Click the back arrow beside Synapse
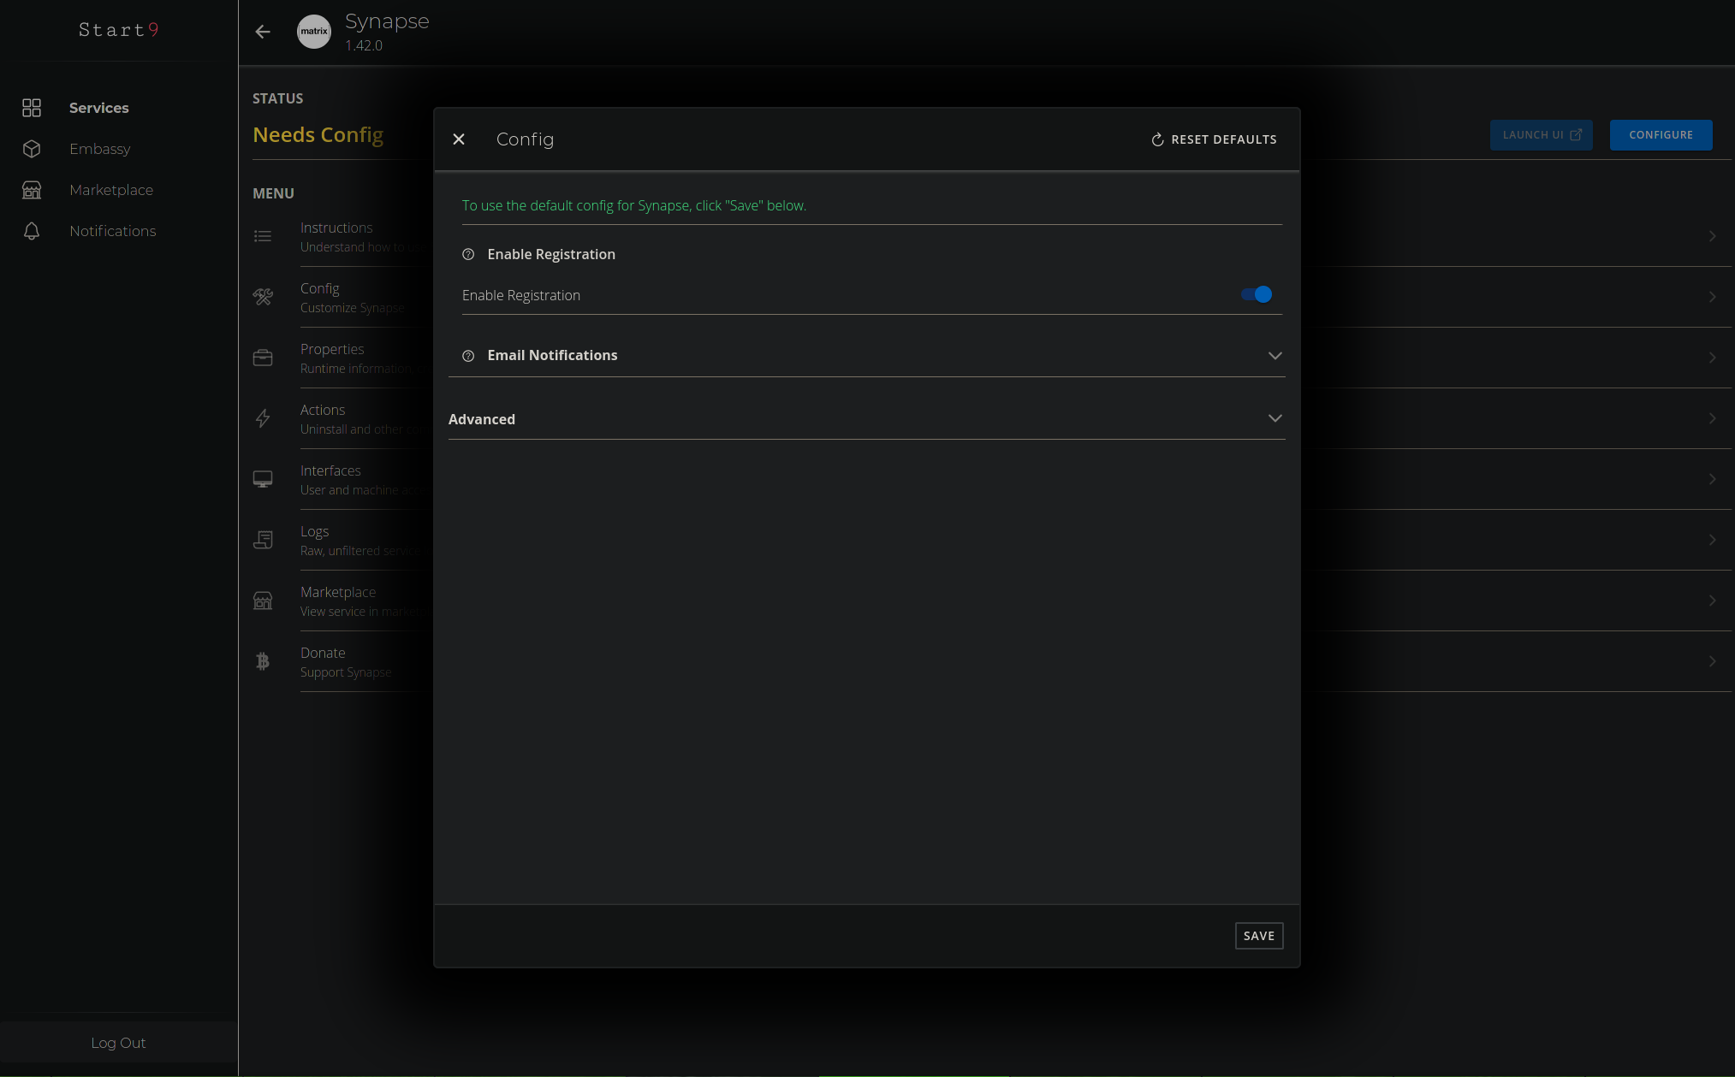1735x1077 pixels. (263, 32)
